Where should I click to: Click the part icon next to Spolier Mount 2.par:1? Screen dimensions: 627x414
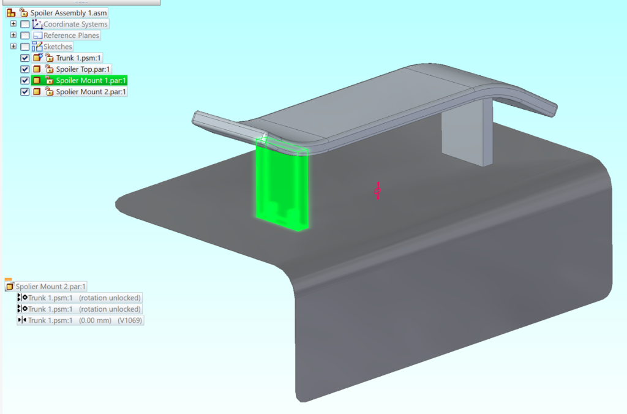[37, 91]
